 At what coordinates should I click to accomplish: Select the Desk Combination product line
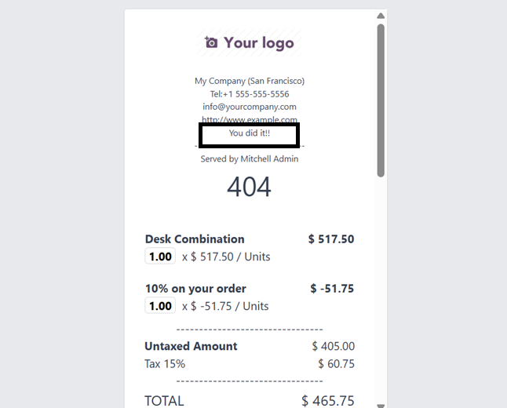click(x=250, y=248)
